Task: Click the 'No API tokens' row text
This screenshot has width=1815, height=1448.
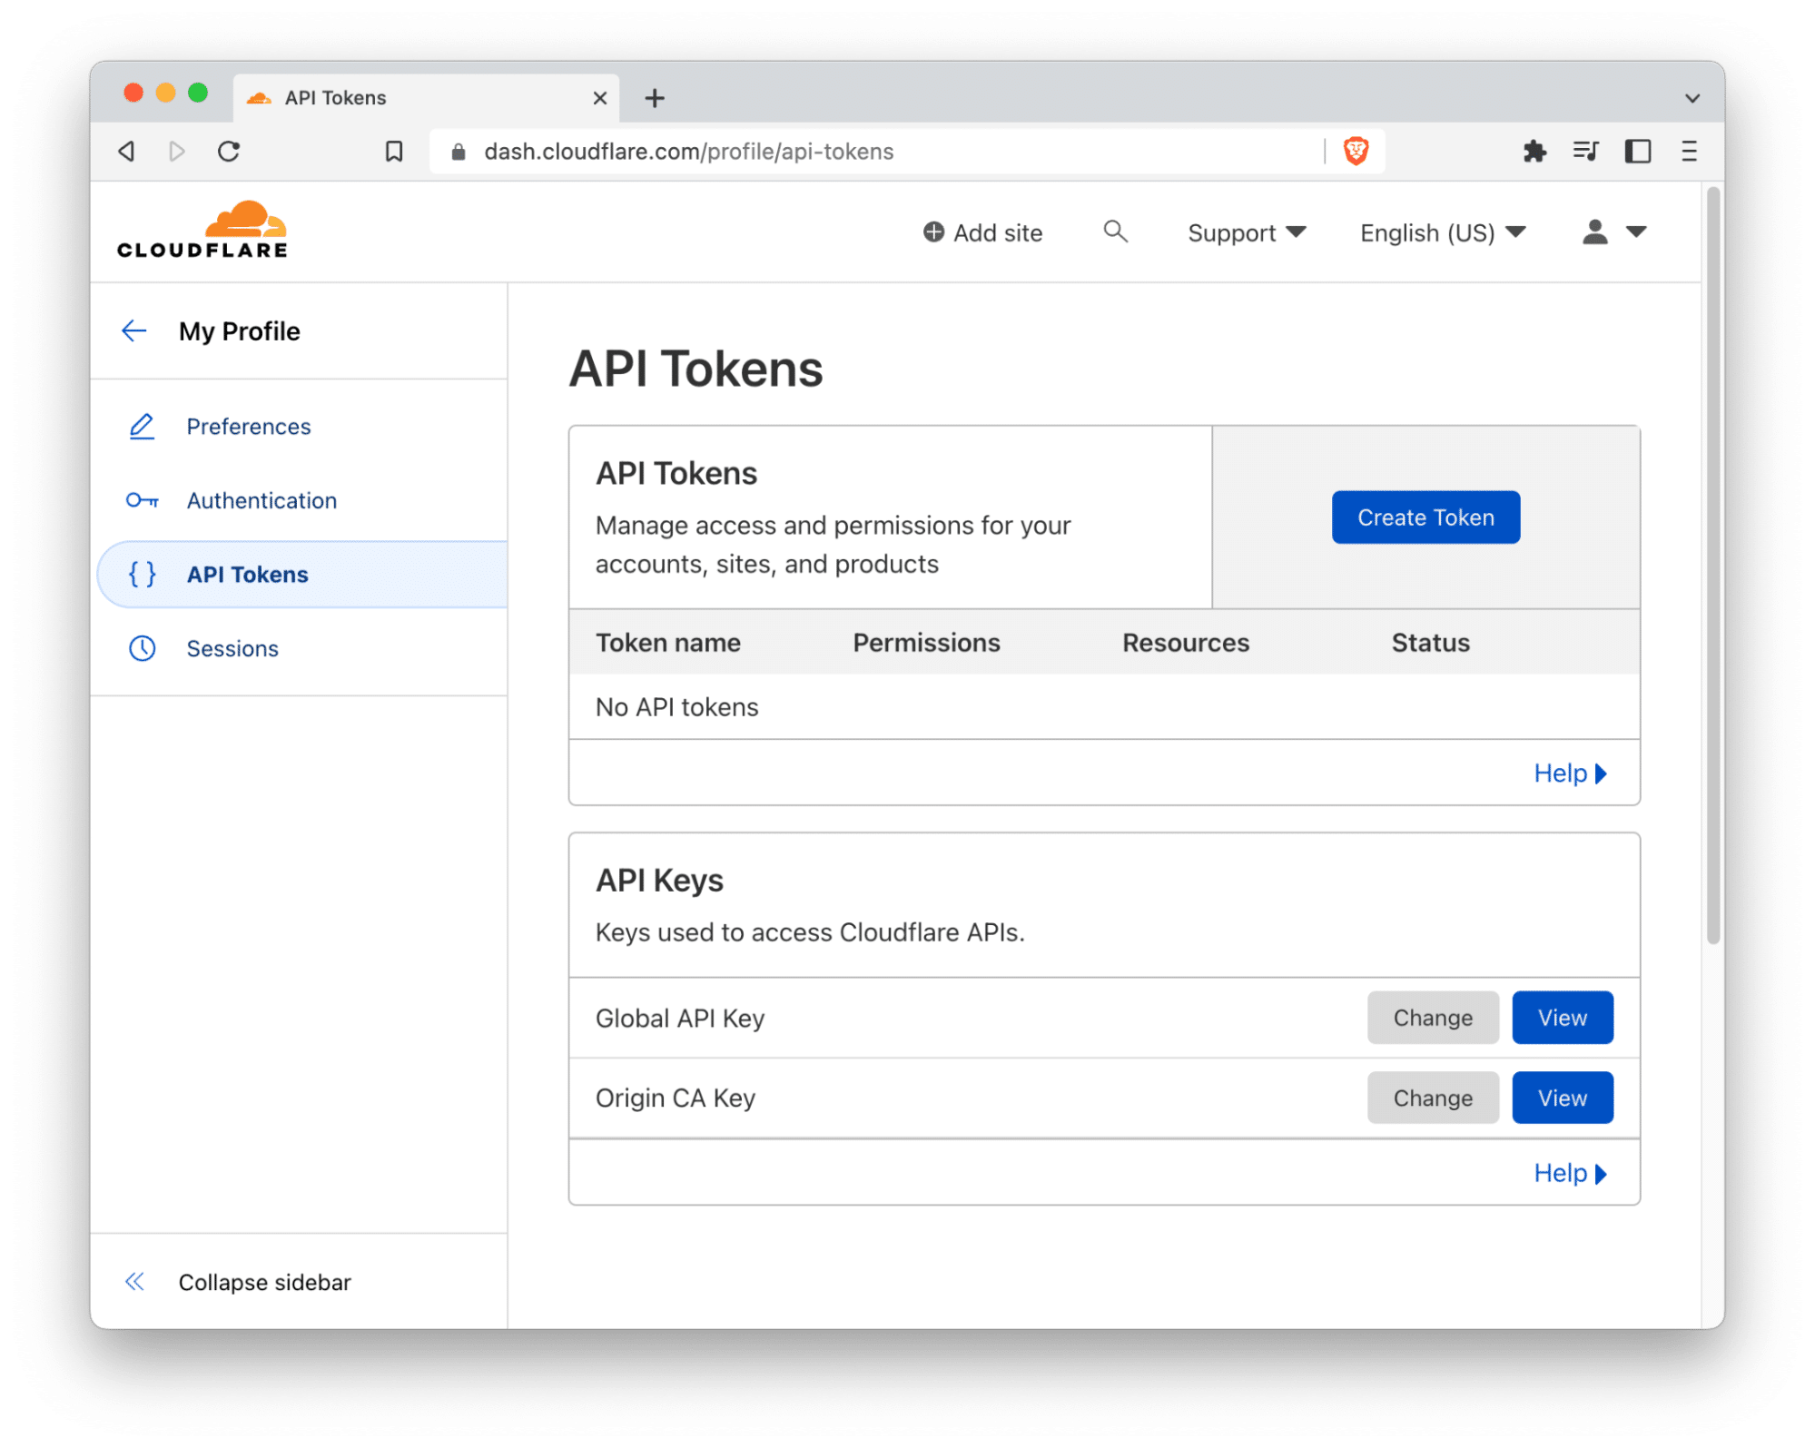Action: pos(677,707)
